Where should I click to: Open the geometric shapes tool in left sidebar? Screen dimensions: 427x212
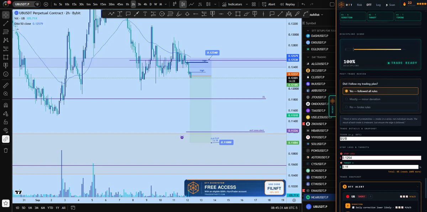[x=6, y=57]
